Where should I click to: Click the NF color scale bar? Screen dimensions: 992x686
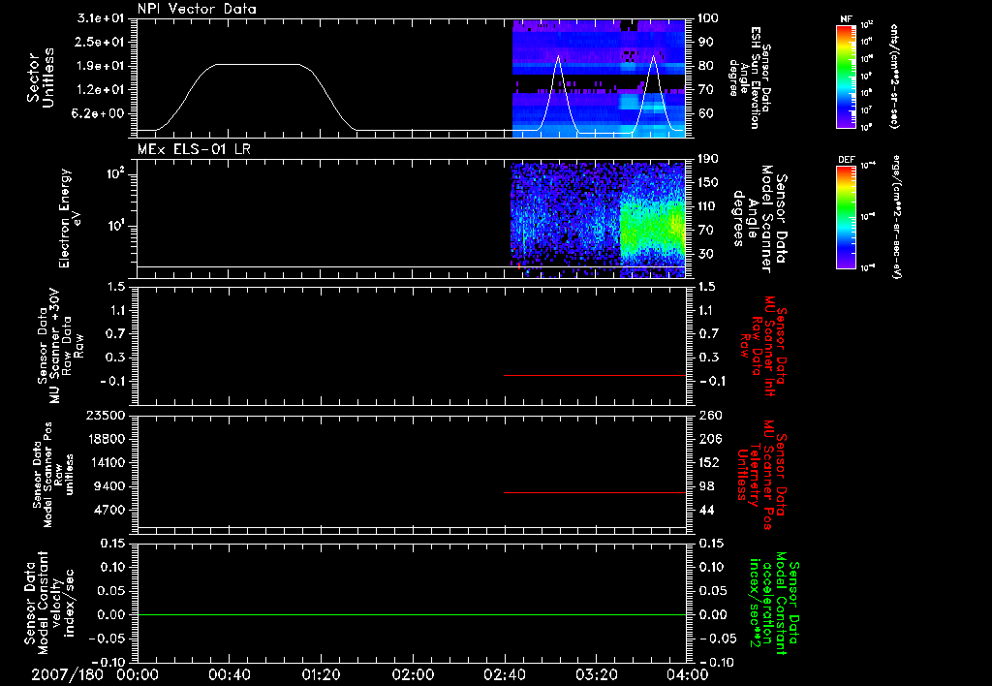846,76
